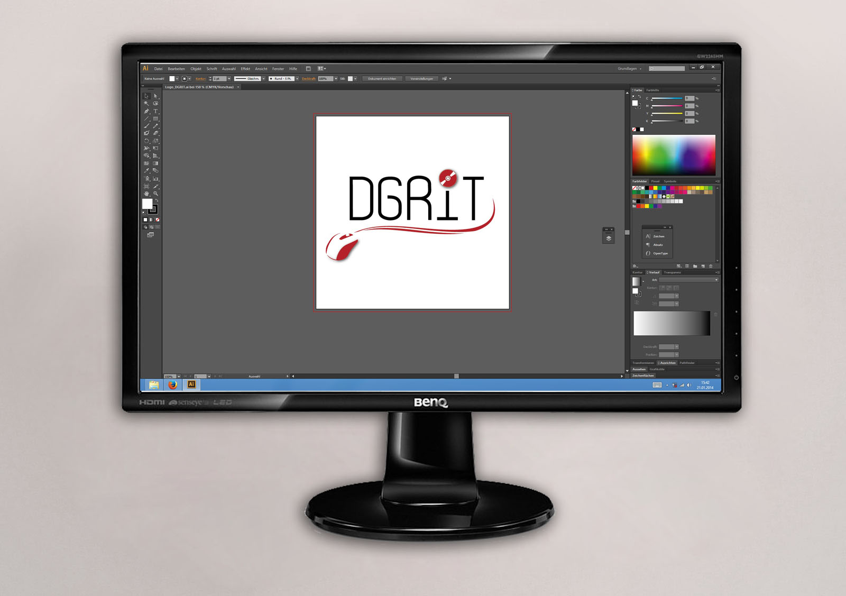
Task: Open fill color dropdown in control bar
Action: [x=177, y=79]
